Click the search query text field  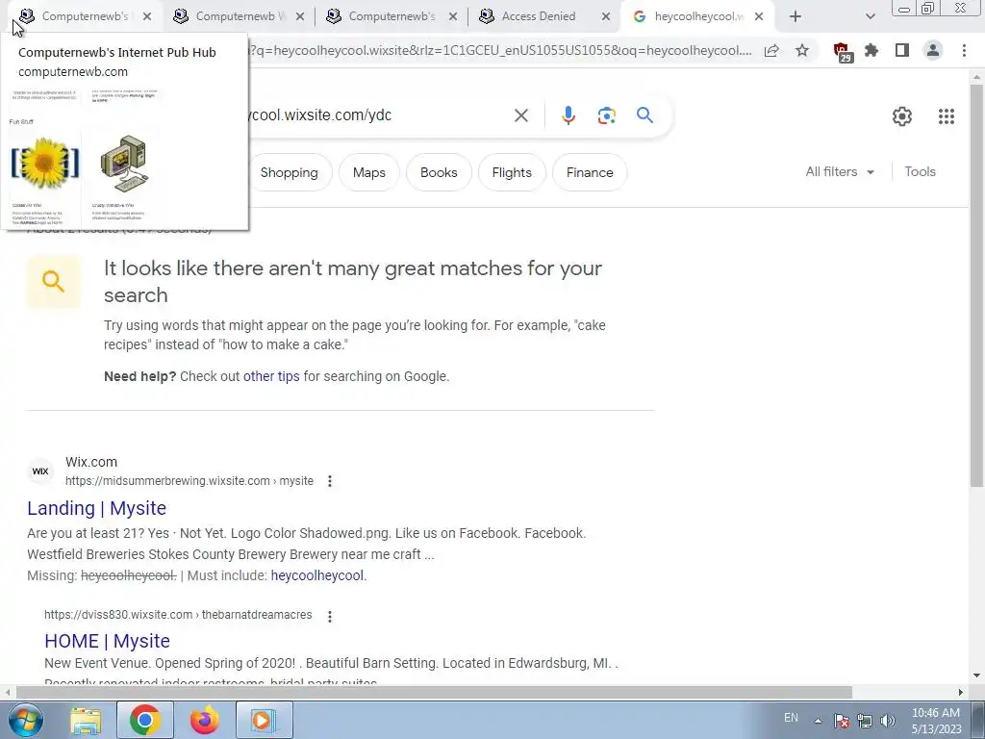(377, 115)
